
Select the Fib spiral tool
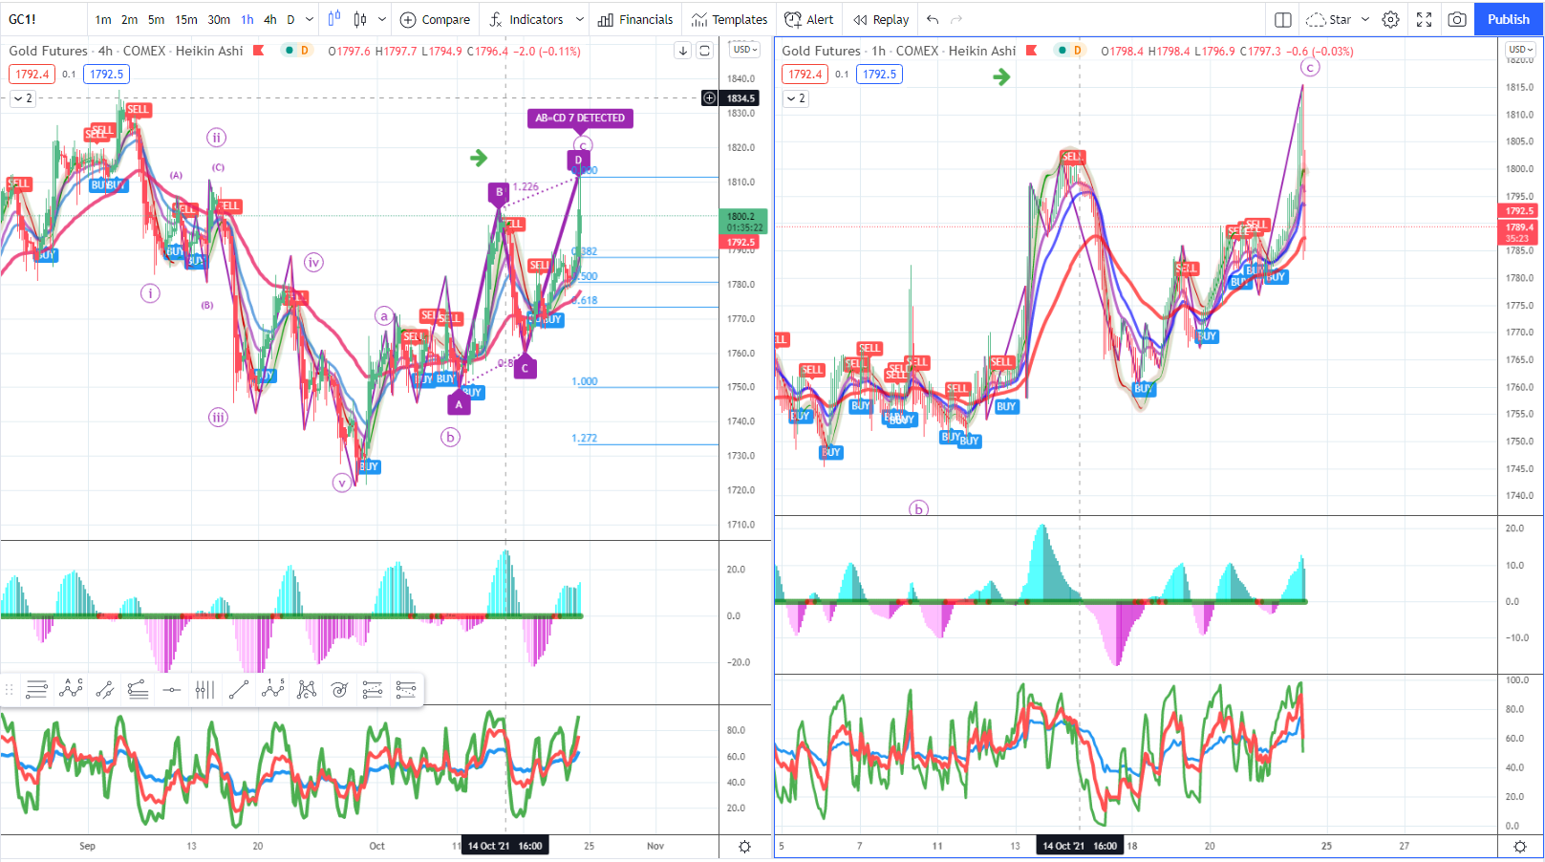(339, 689)
